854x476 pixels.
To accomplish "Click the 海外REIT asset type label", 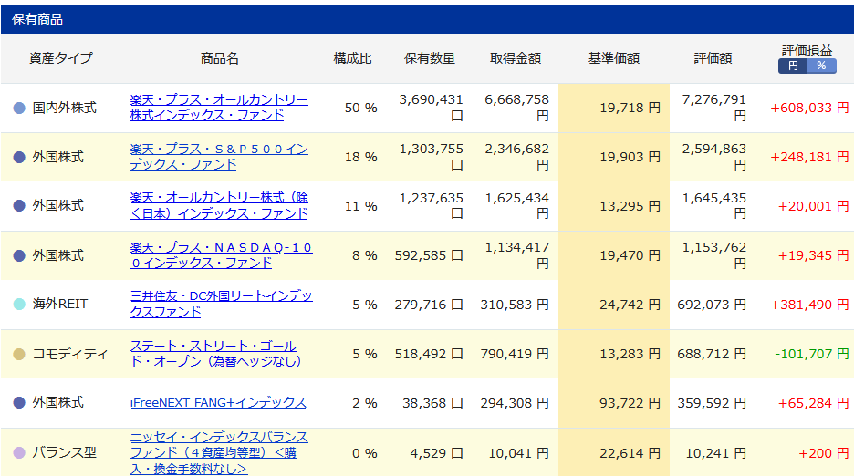I will [60, 304].
